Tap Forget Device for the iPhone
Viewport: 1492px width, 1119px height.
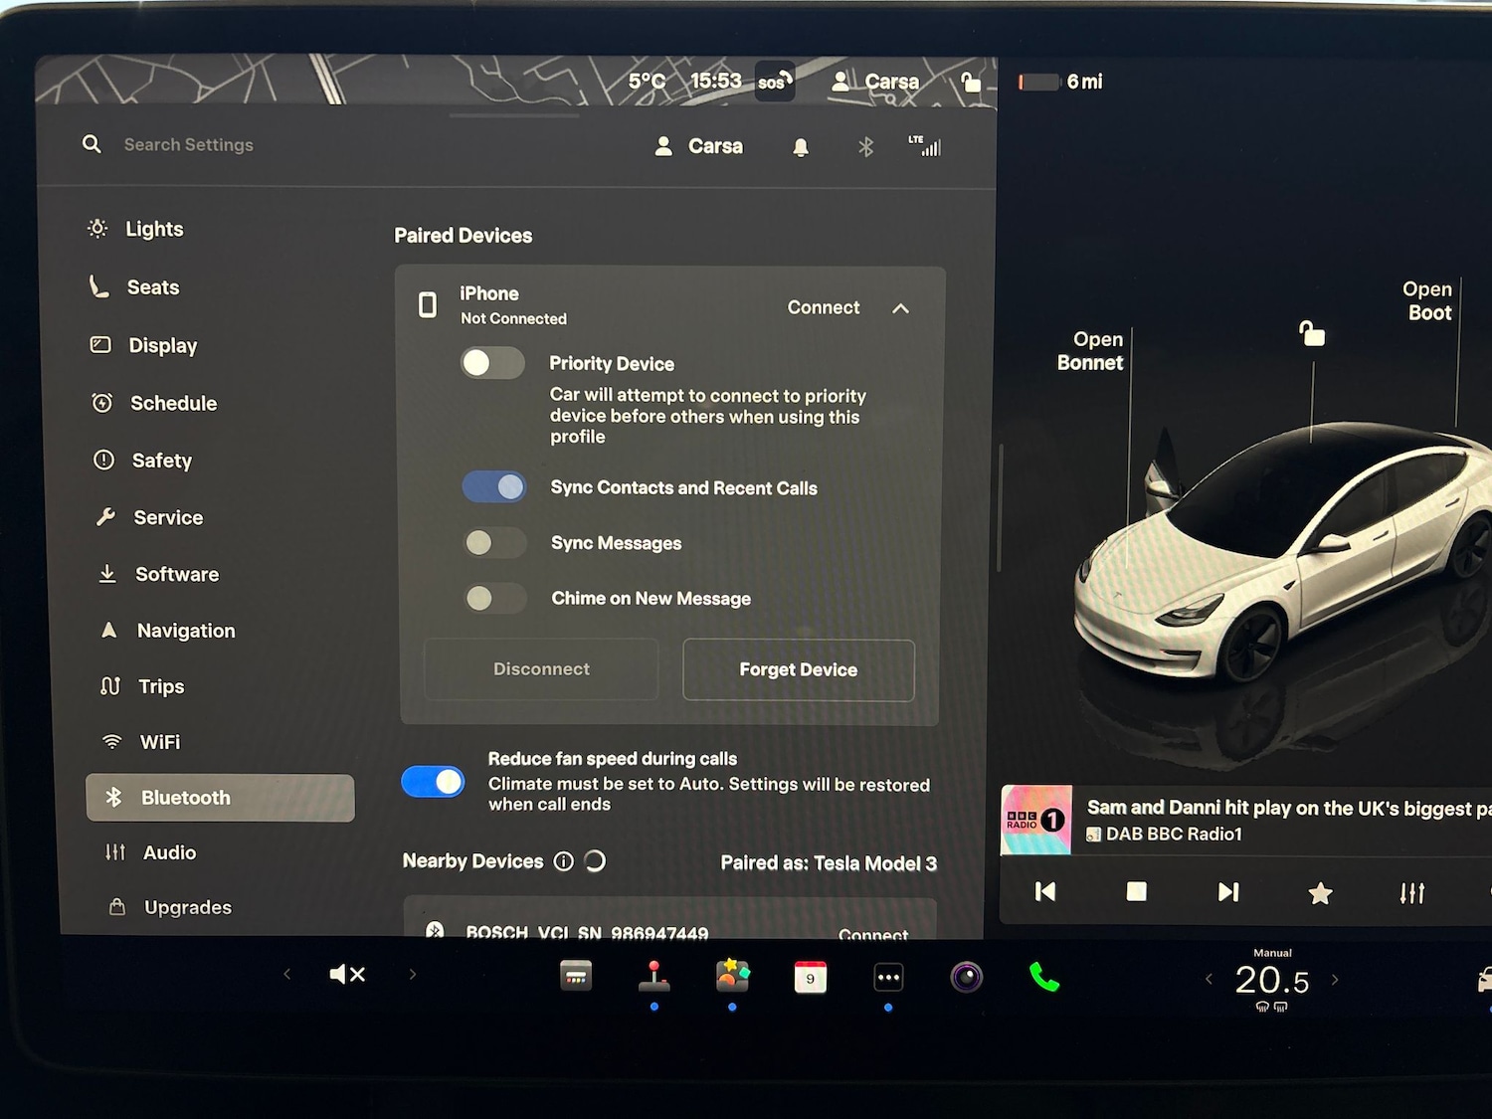(798, 669)
